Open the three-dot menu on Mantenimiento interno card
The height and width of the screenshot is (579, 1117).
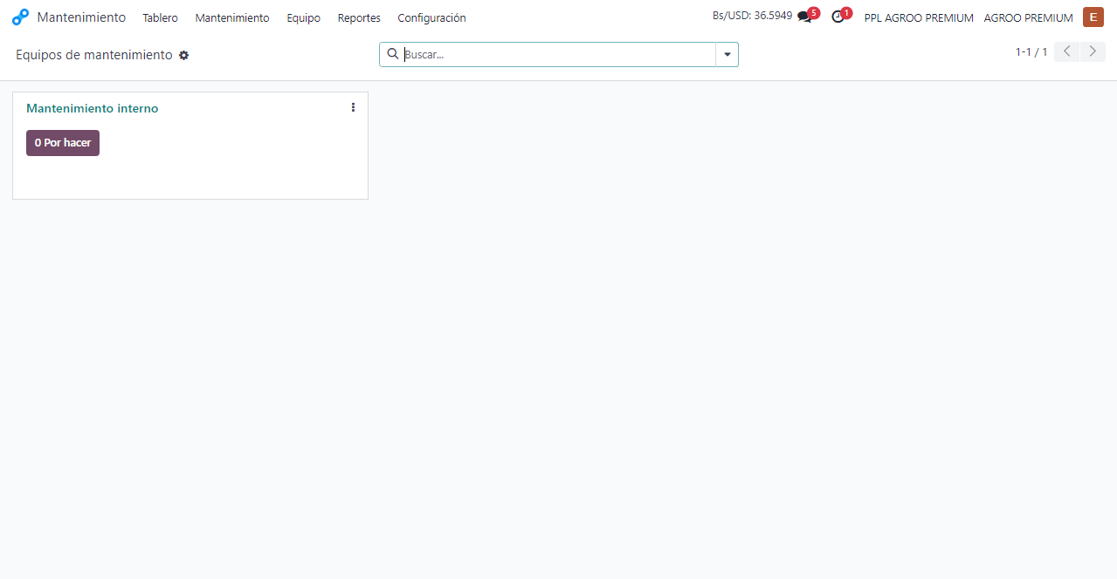pos(353,107)
